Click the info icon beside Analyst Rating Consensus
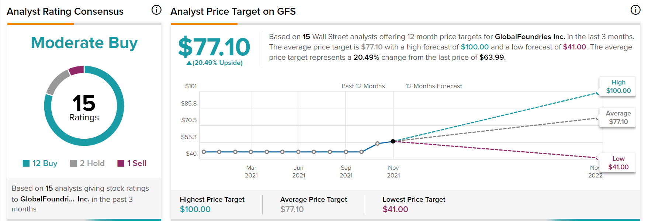 click(156, 10)
